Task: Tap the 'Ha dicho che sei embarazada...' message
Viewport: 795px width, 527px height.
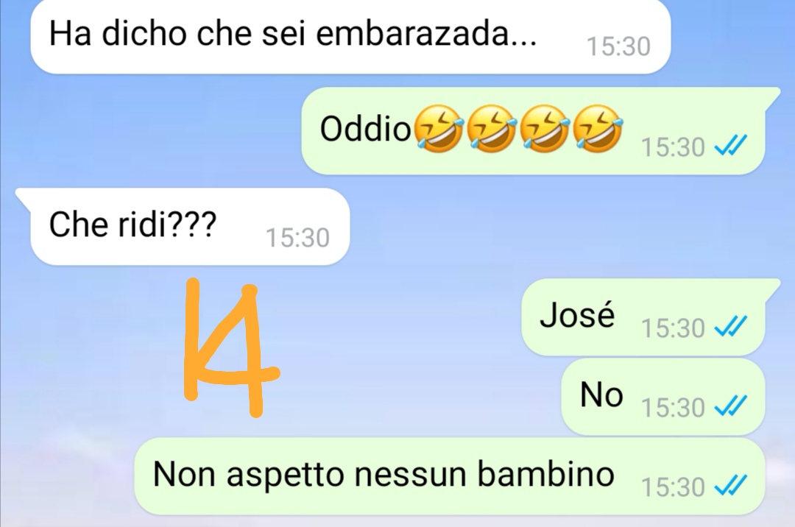Action: (350, 37)
